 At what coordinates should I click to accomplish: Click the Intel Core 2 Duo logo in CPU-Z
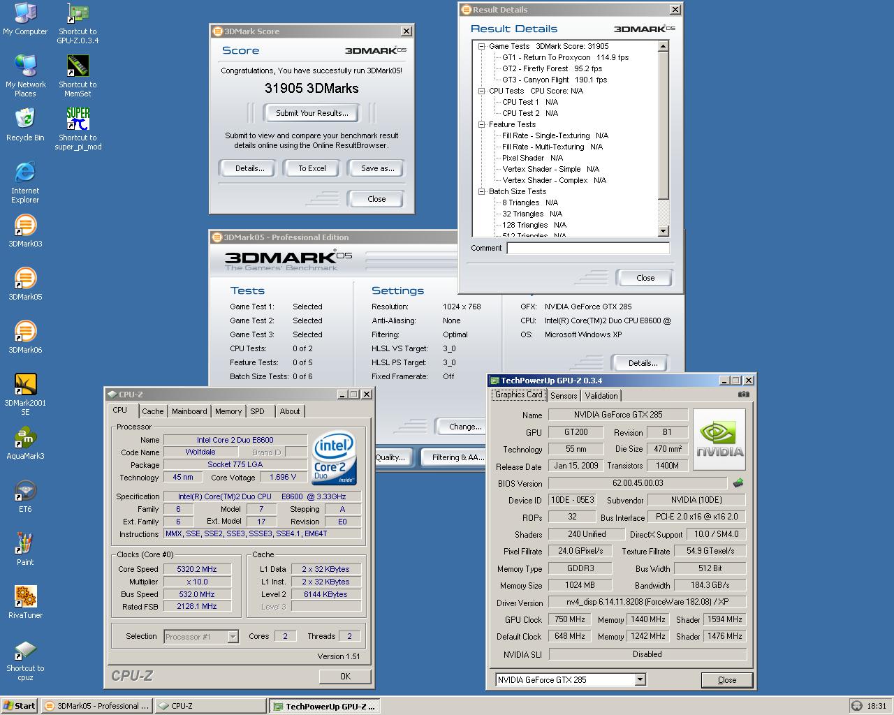point(334,459)
